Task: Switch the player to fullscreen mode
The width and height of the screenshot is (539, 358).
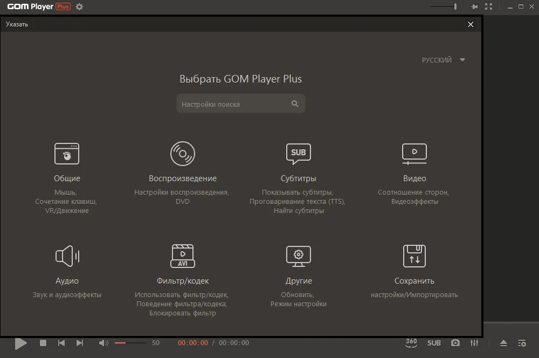Action: pos(488,6)
